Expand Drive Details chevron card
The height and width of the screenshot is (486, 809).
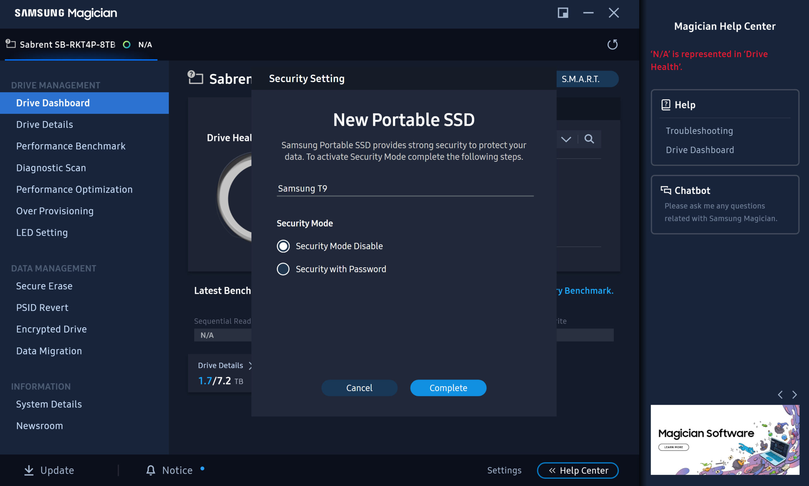click(x=250, y=366)
